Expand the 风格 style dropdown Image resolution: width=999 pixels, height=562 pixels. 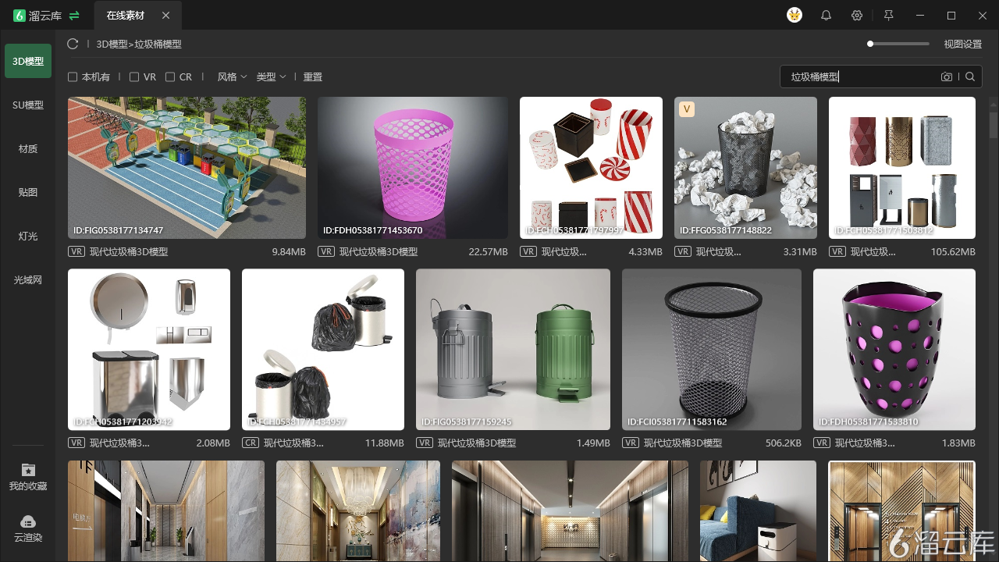tap(232, 77)
